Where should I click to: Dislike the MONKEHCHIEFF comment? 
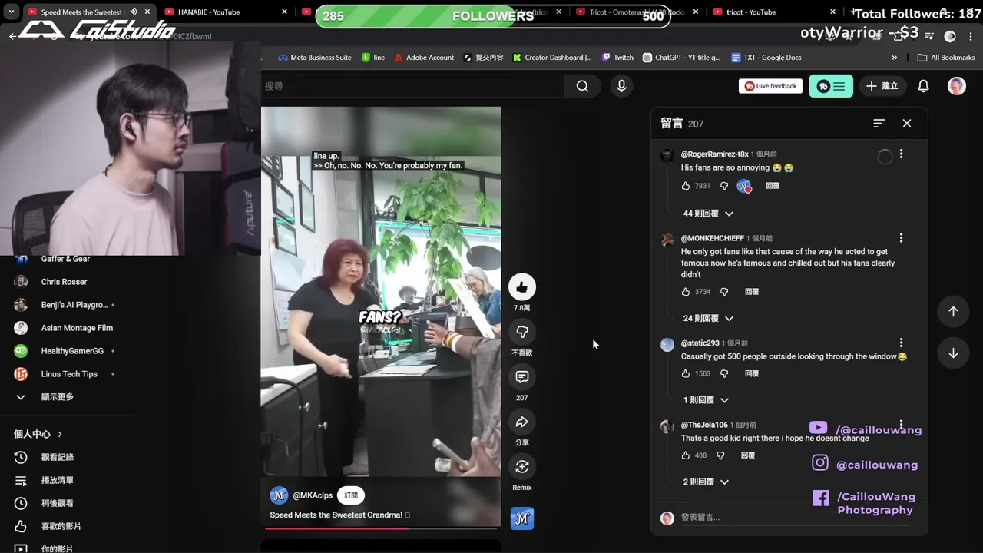(723, 292)
